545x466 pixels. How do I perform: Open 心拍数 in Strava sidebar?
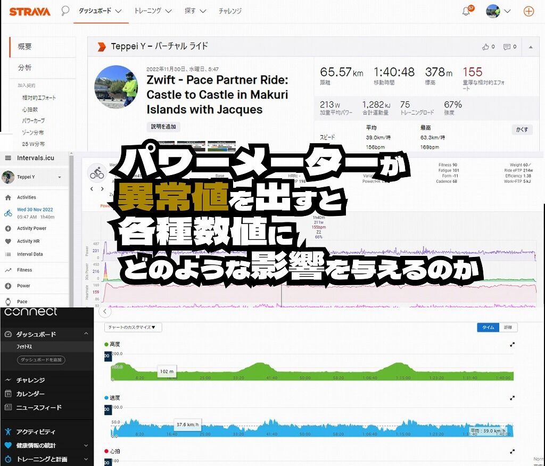point(30,110)
